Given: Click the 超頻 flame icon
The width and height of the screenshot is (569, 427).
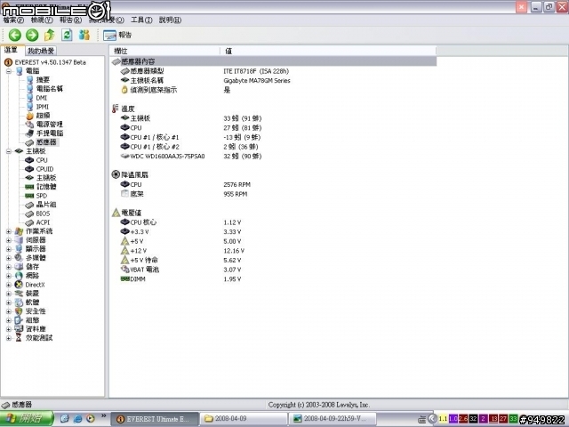Looking at the screenshot, I should click(x=29, y=116).
